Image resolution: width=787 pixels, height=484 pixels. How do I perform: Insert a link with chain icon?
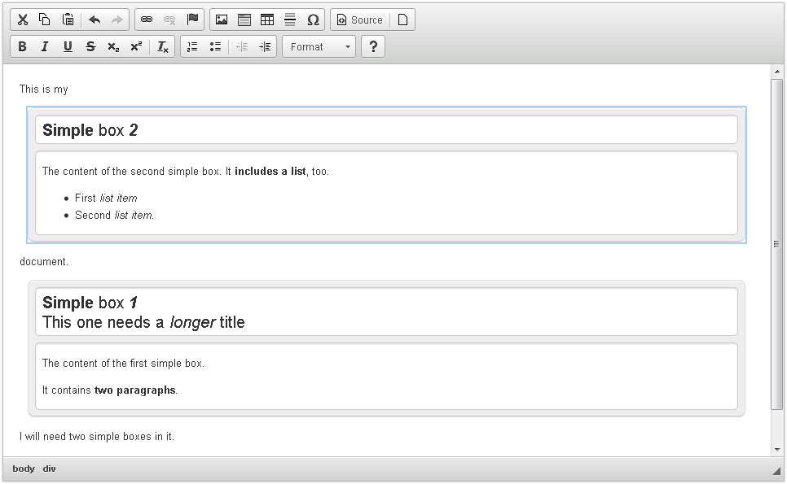147,20
